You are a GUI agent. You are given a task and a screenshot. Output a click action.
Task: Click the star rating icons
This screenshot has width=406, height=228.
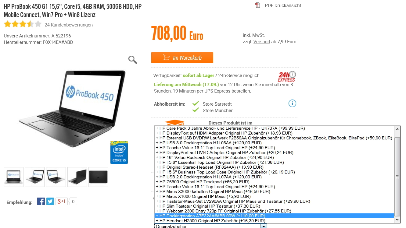pos(23,24)
